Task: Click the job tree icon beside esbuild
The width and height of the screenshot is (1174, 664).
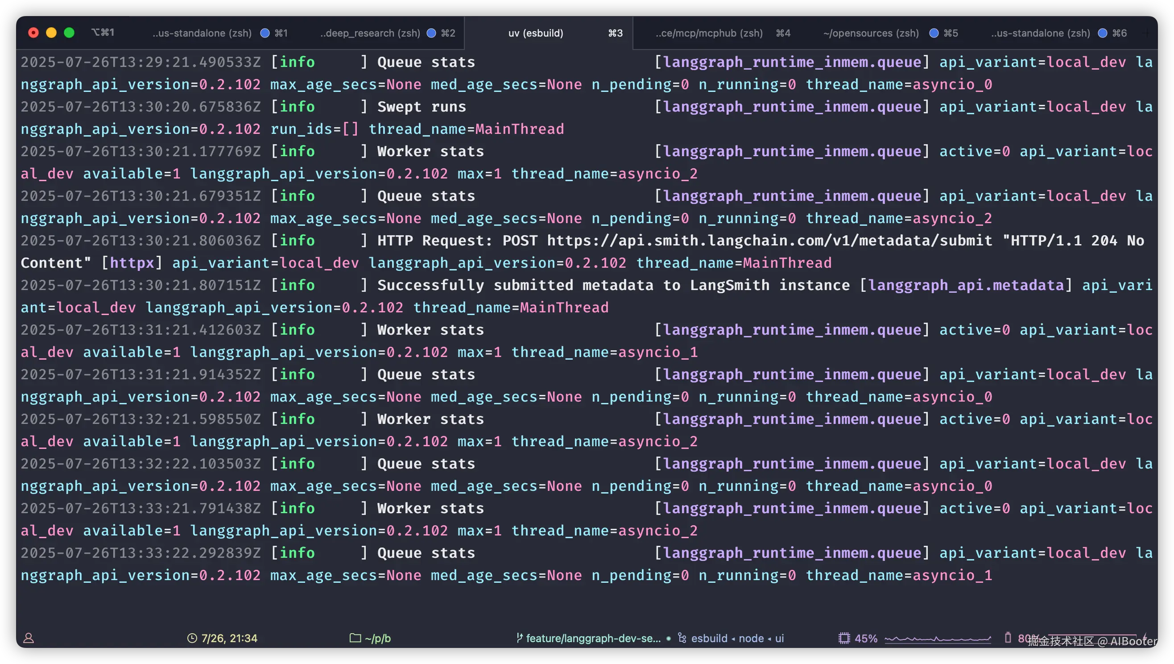Action: coord(682,638)
